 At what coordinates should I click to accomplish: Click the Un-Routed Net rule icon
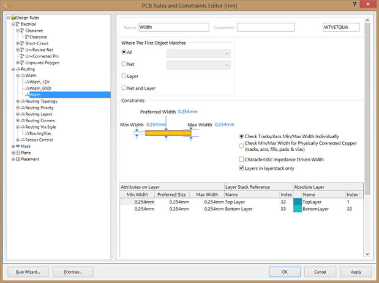(x=22, y=50)
